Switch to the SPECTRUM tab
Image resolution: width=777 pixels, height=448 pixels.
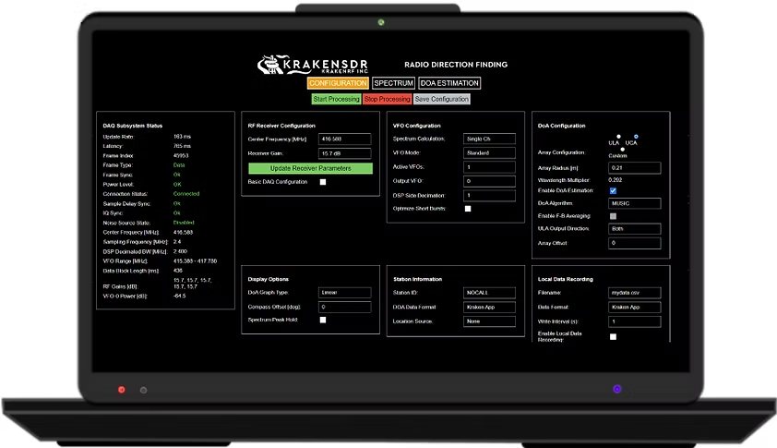pos(393,83)
